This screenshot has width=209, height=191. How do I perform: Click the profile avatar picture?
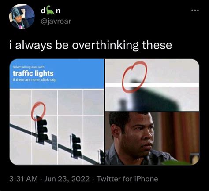tap(22, 16)
